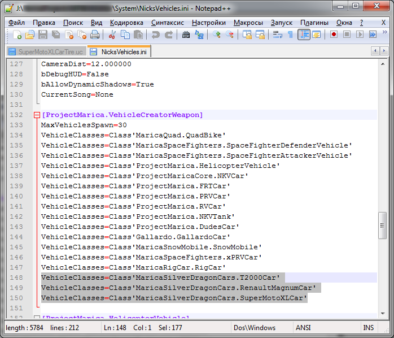The width and height of the screenshot is (394, 338).
Task: Redo the last undone edit
Action: (169, 34)
